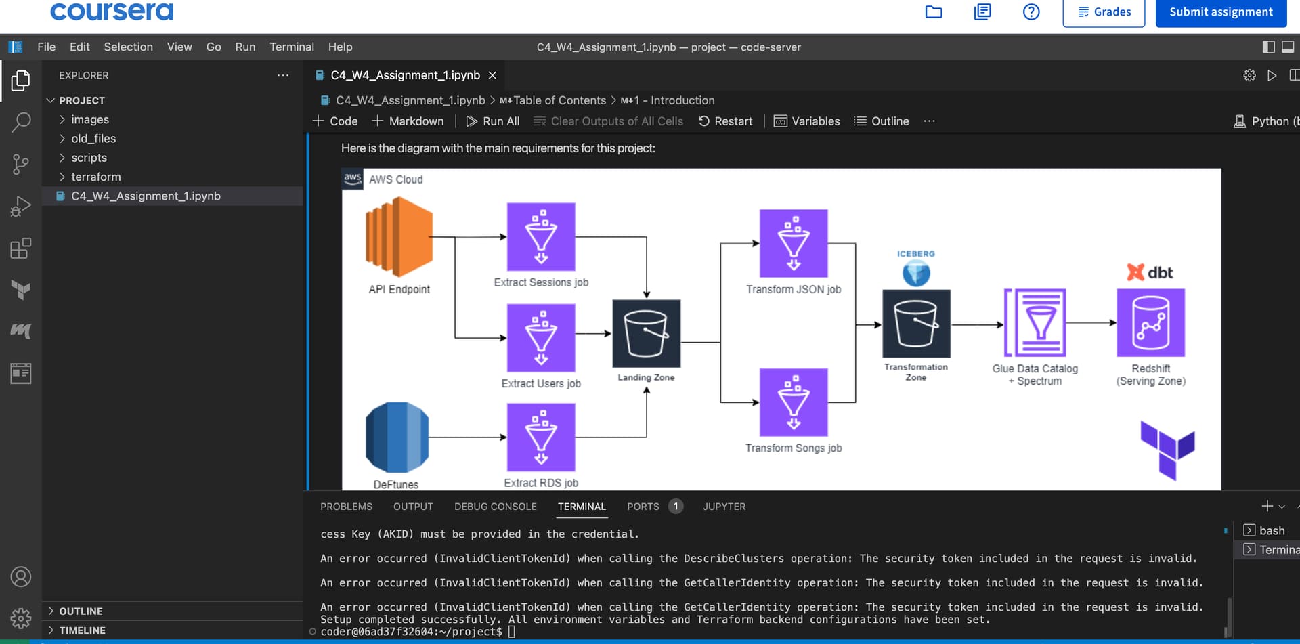Open the Go menu
Screen dimensions: 1300x644
pos(213,47)
